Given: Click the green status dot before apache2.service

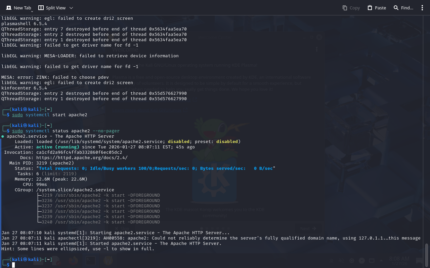Looking at the screenshot, I should coord(3,136).
